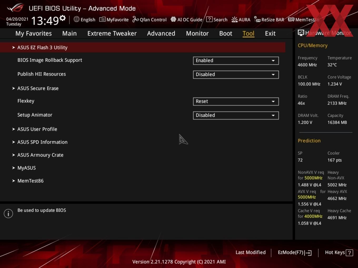This screenshot has width=358, height=268.
Task: Expand ASUS Secure Erase submenu
Action: pos(38,88)
